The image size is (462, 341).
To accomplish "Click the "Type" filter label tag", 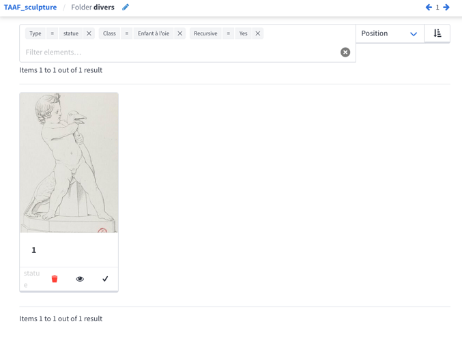I will 35,33.
